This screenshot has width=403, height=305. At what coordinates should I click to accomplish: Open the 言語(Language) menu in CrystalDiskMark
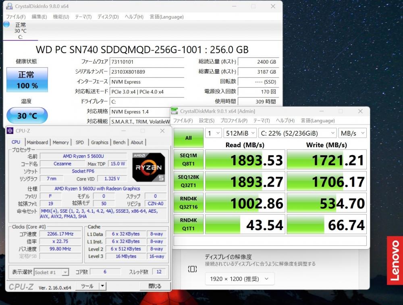click(318, 121)
